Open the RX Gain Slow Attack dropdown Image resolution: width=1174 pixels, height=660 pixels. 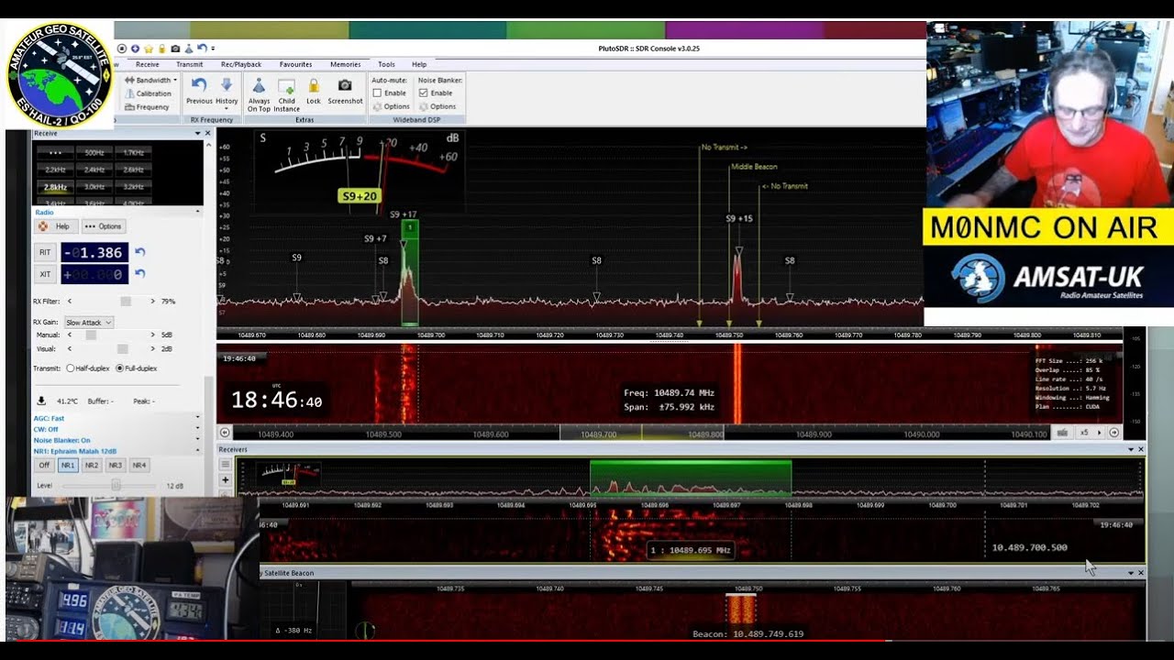(x=88, y=323)
